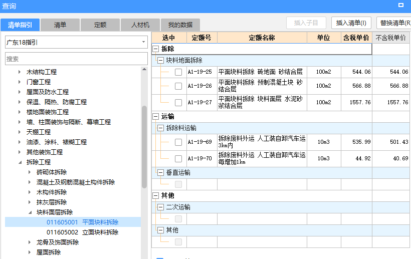411x259 pixels.
Task: Click the tree scrollbar up arrow
Action: coord(144,70)
